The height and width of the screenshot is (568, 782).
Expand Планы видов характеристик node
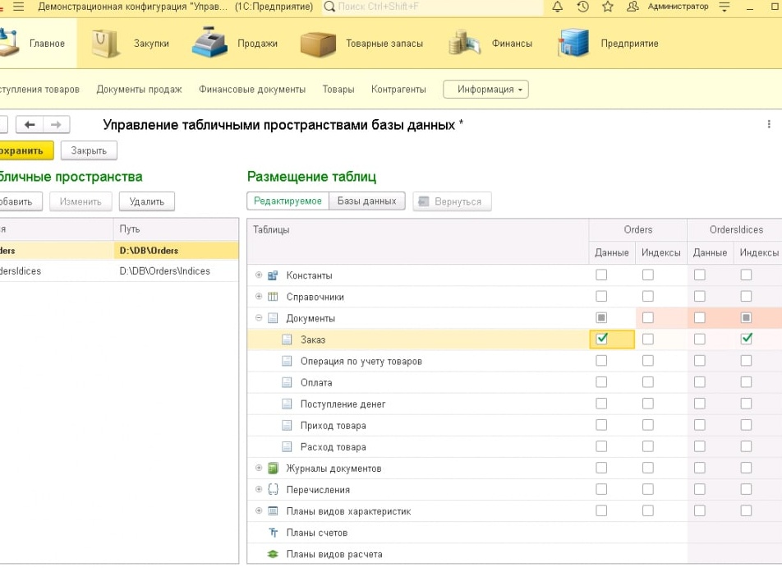(258, 511)
